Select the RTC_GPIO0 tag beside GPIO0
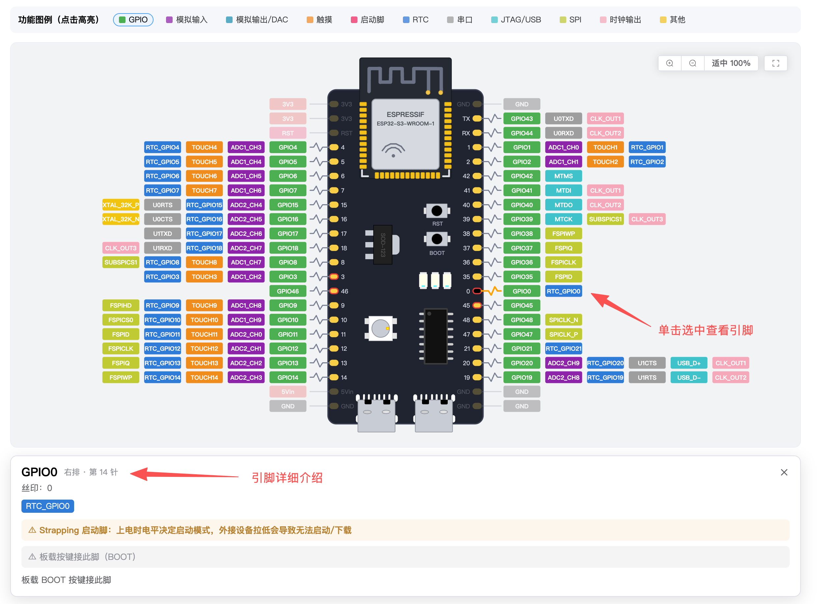 coord(563,291)
